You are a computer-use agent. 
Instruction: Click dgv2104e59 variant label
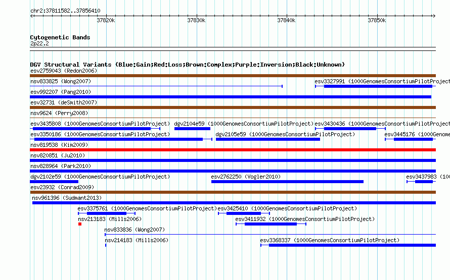coord(244,124)
